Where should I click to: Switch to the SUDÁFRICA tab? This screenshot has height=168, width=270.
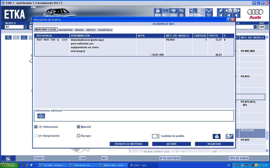click(105, 30)
